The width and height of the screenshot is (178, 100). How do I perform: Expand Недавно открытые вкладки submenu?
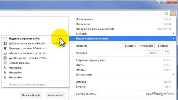(x=122, y=39)
